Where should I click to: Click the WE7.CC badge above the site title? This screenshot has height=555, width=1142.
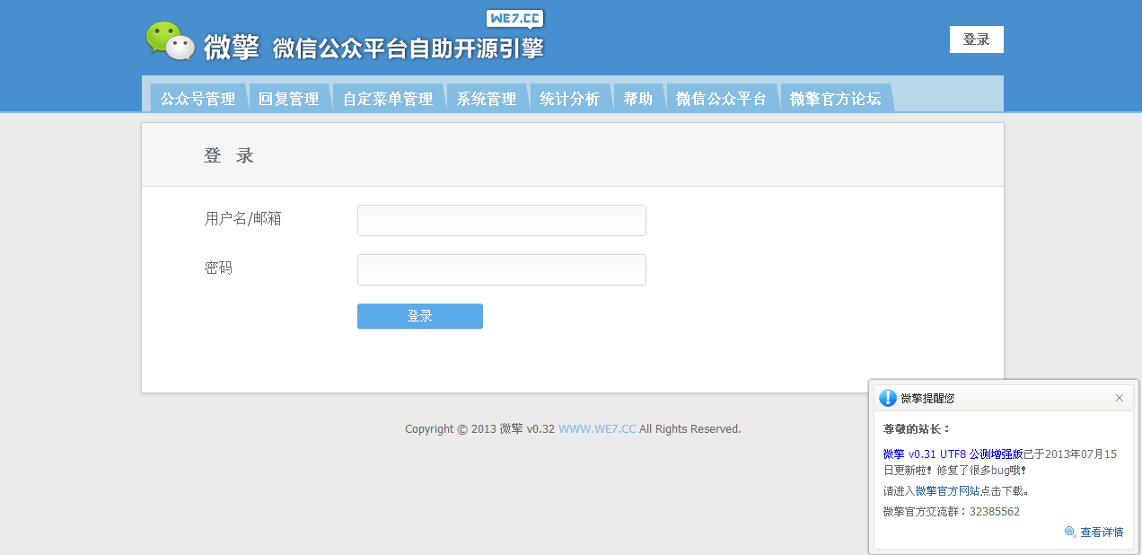coord(514,19)
